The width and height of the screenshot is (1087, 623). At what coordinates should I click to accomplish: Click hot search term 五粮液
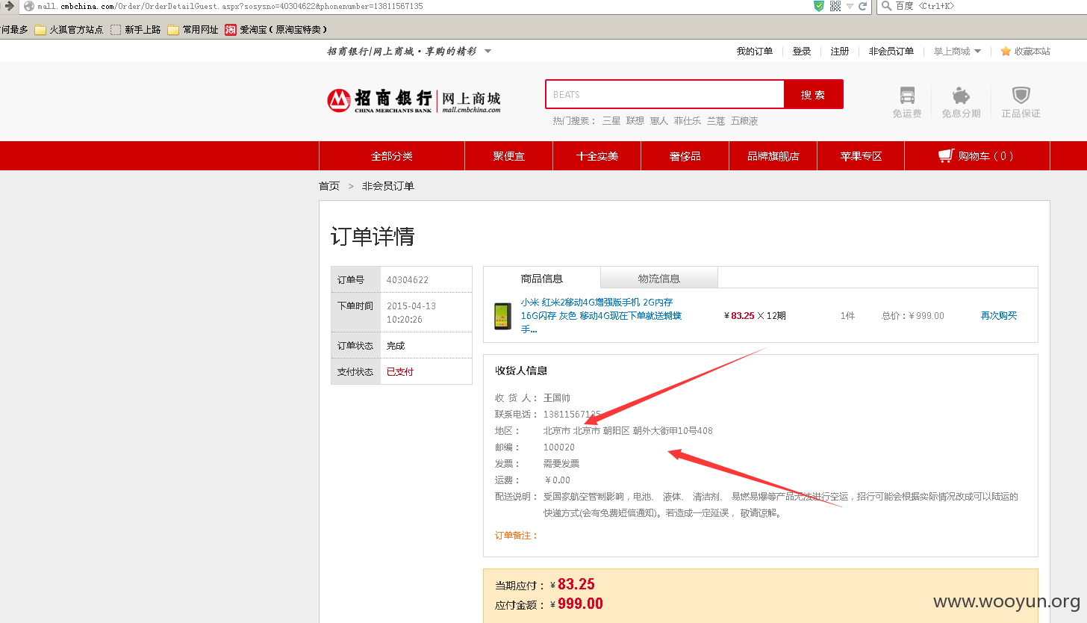pyautogui.click(x=744, y=121)
